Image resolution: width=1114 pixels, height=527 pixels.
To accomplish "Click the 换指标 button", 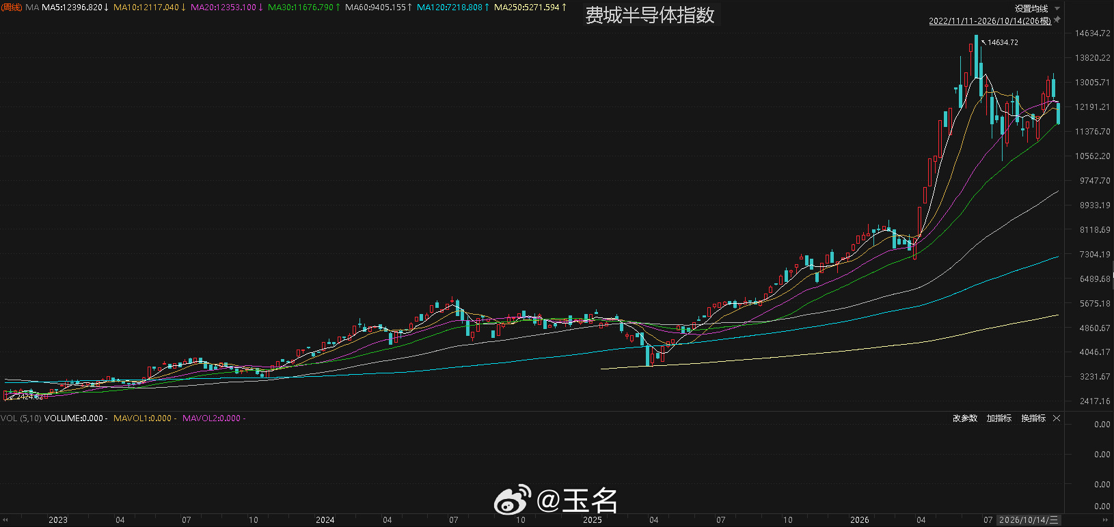I will (1033, 418).
